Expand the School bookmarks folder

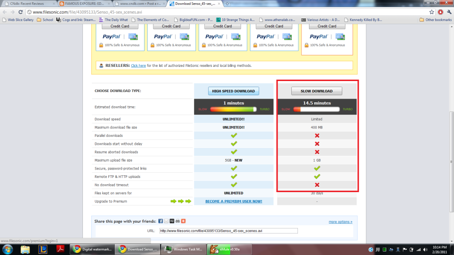click(x=45, y=20)
